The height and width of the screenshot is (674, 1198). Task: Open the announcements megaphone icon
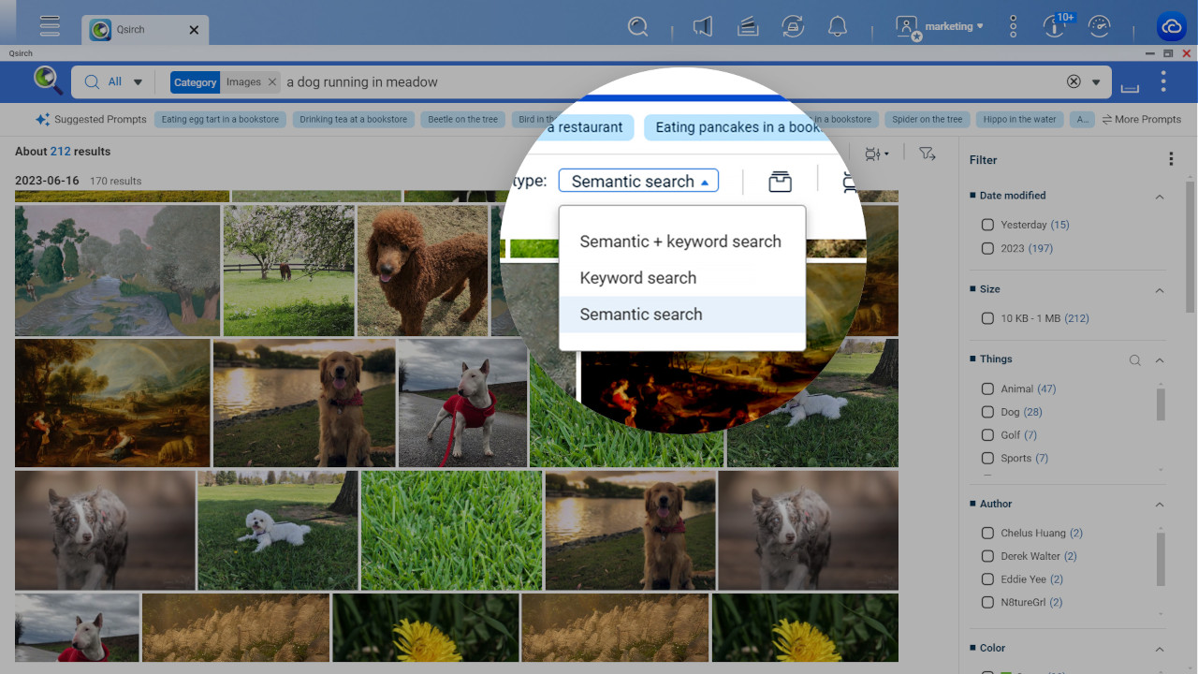point(701,27)
